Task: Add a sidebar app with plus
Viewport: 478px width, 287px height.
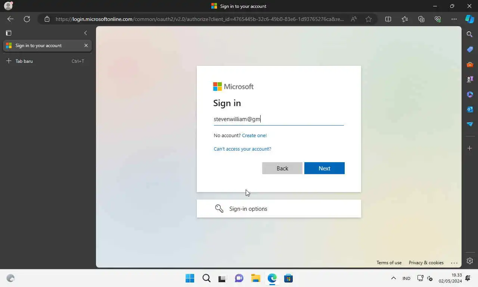Action: pos(470,148)
